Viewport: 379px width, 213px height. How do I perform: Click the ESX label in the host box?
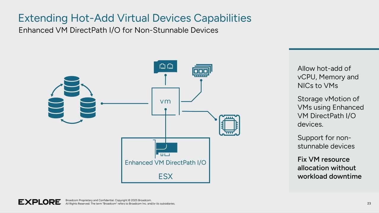tap(166, 177)
